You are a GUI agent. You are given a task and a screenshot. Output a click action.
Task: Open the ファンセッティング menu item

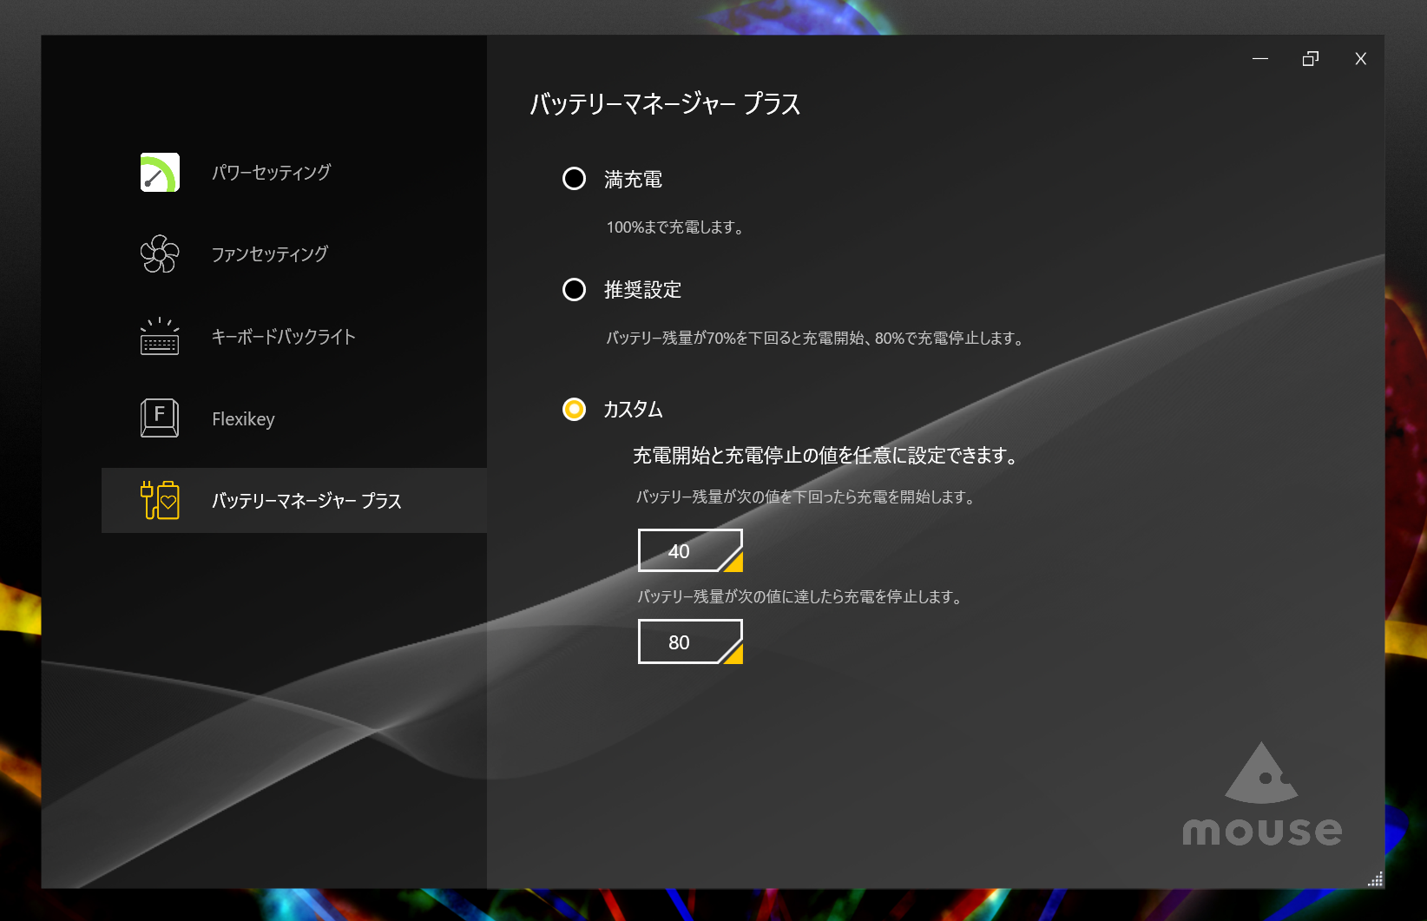294,253
